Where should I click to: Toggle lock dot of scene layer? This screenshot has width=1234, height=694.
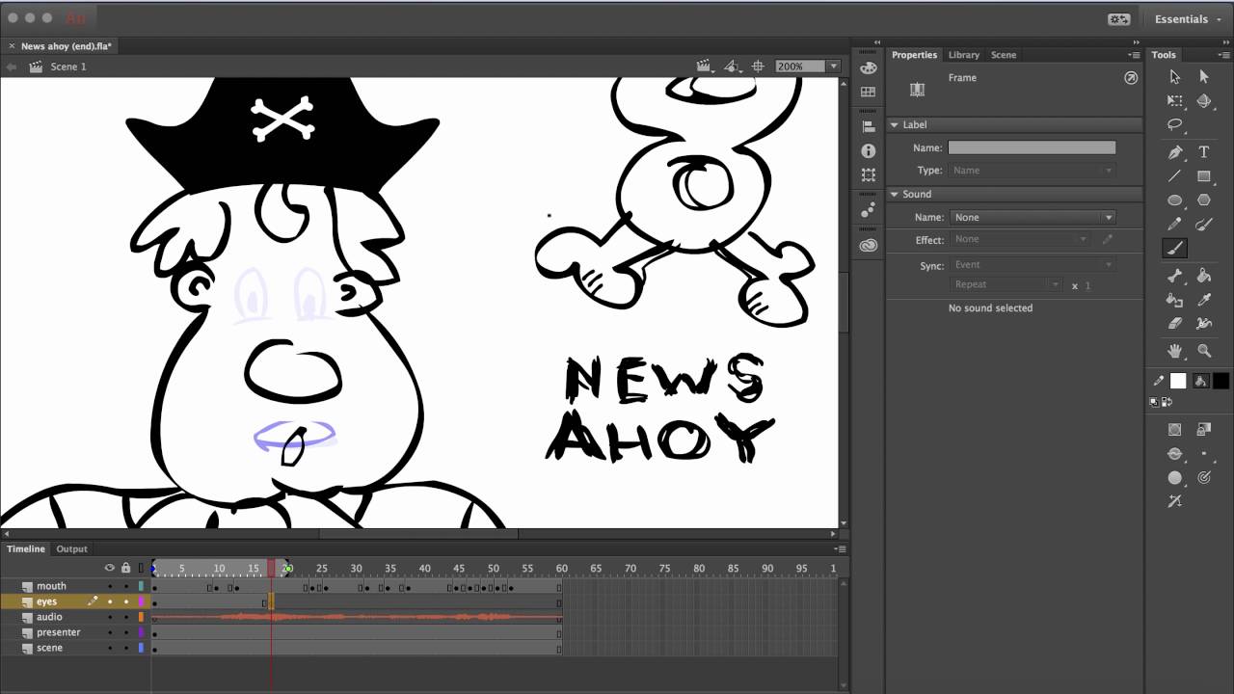point(125,648)
